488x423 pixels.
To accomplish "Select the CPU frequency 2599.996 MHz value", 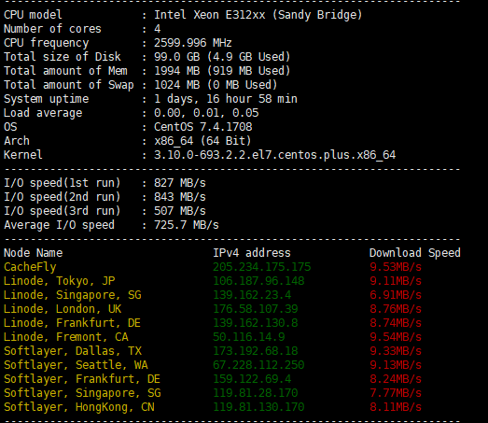I will (x=193, y=43).
